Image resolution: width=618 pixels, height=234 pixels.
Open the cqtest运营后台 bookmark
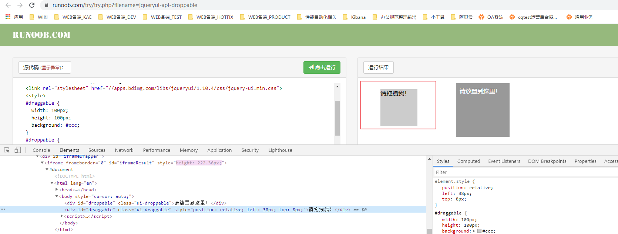(533, 17)
